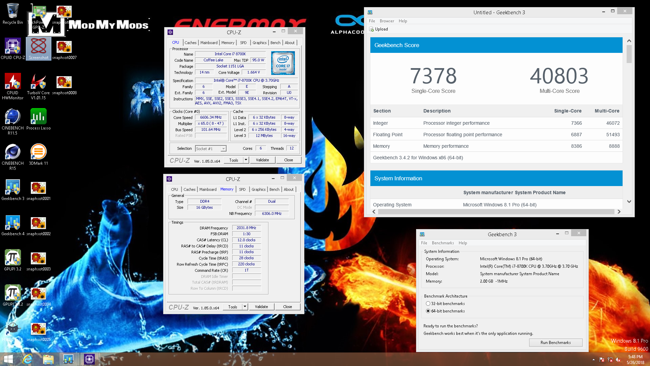Viewport: 650px width, 366px height.
Task: Open the CPUID CPU-Z desktop shortcut
Action: 13,48
